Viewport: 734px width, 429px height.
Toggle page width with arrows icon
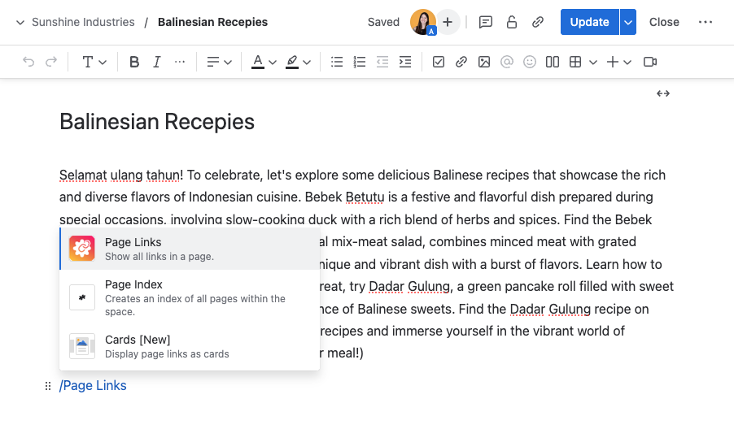[x=663, y=93]
